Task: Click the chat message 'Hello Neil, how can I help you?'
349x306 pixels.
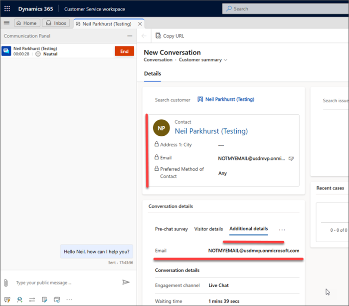Action: (97, 252)
